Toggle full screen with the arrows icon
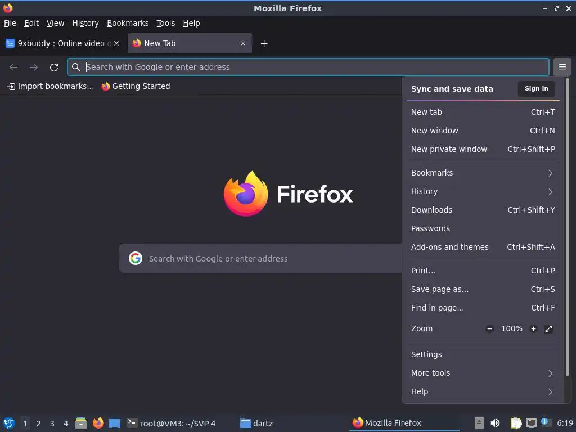Image resolution: width=576 pixels, height=432 pixels. click(x=548, y=328)
